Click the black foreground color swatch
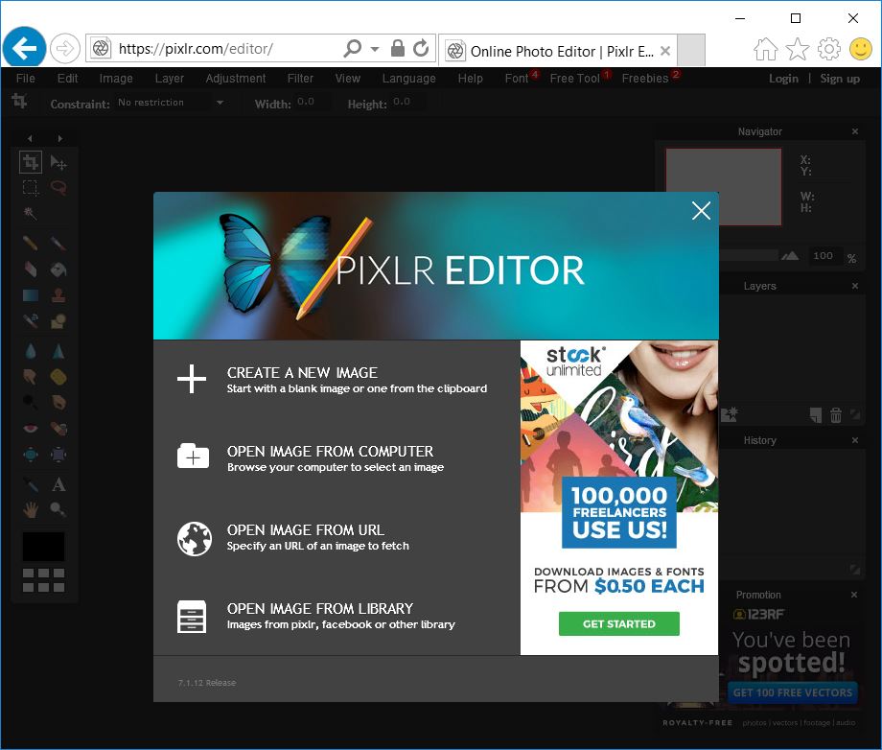 tap(43, 547)
